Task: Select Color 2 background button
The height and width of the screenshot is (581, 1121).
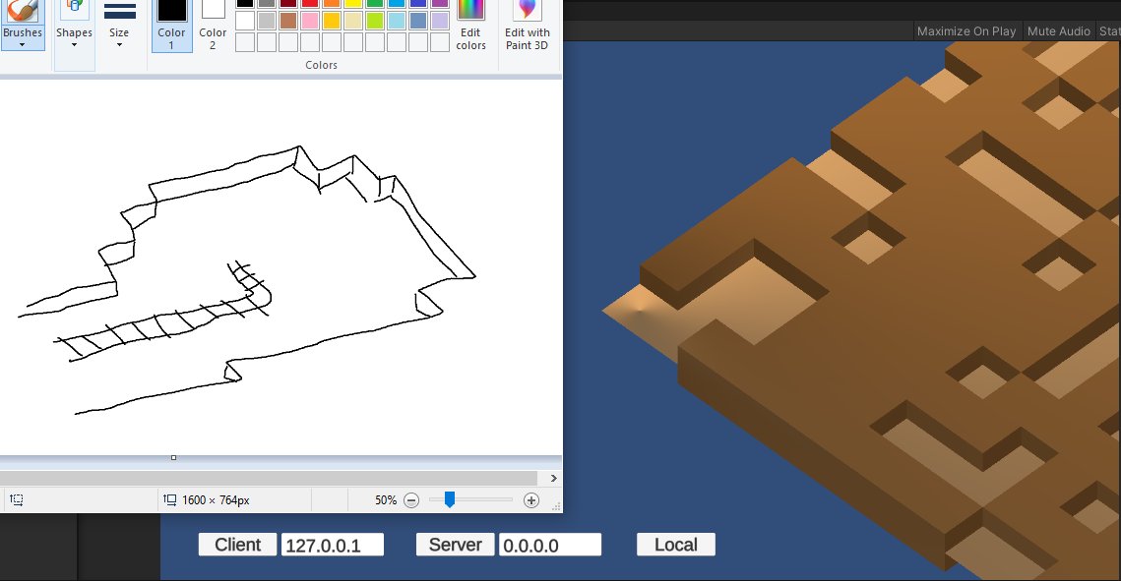Action: click(x=213, y=26)
